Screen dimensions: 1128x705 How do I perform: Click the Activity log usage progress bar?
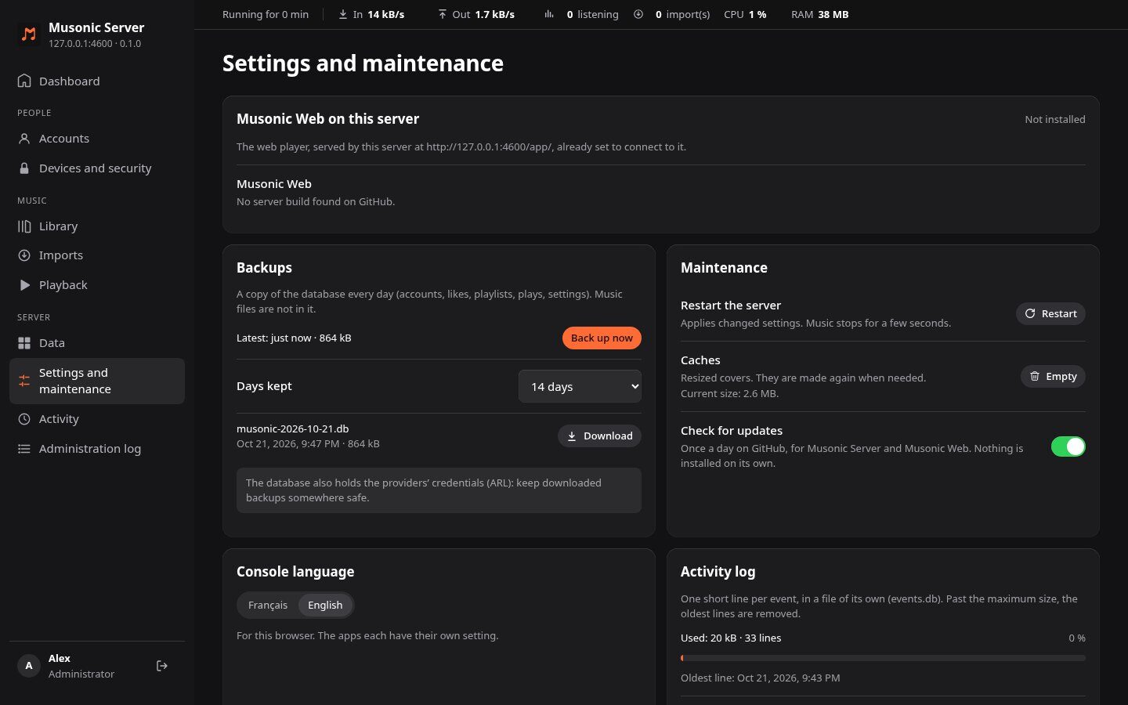pyautogui.click(x=883, y=658)
